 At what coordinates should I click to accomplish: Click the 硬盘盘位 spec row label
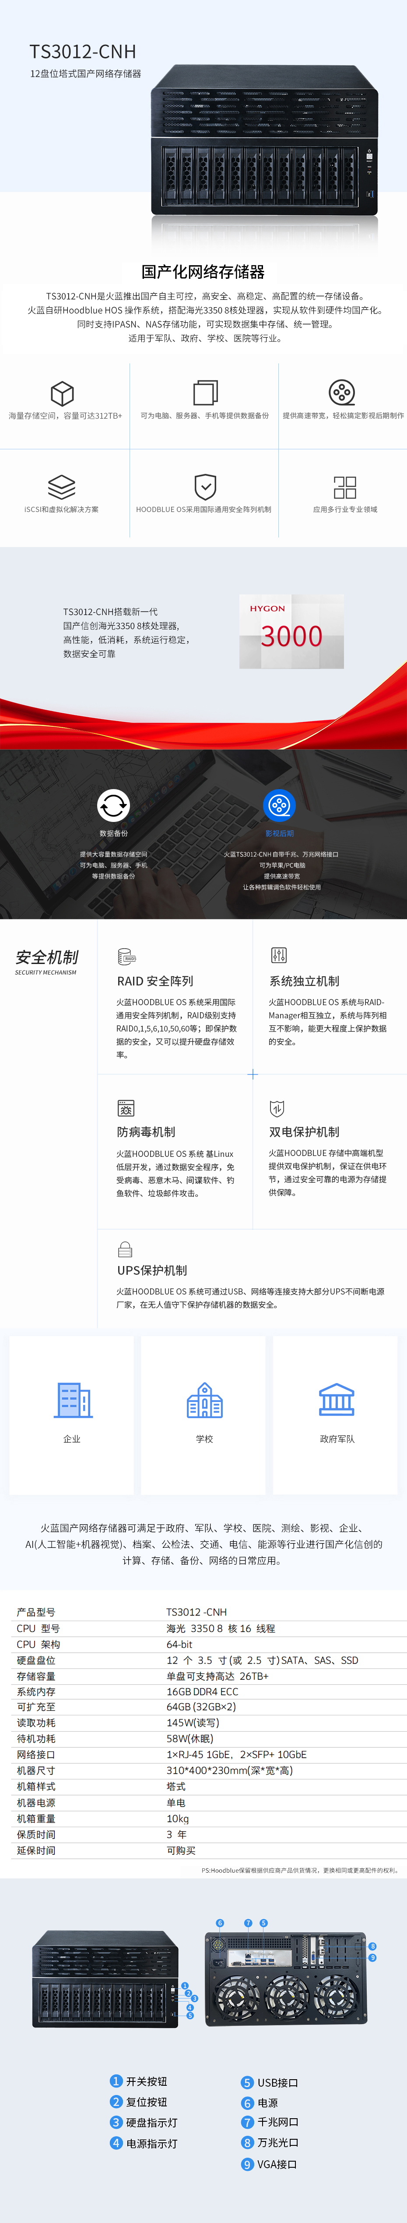[x=36, y=1661]
